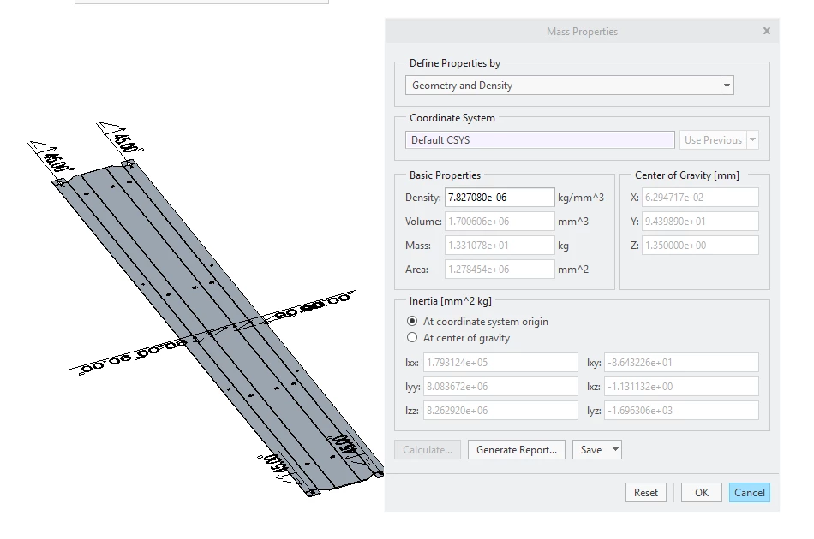
Task: Click the Volume value field
Action: [x=500, y=222]
